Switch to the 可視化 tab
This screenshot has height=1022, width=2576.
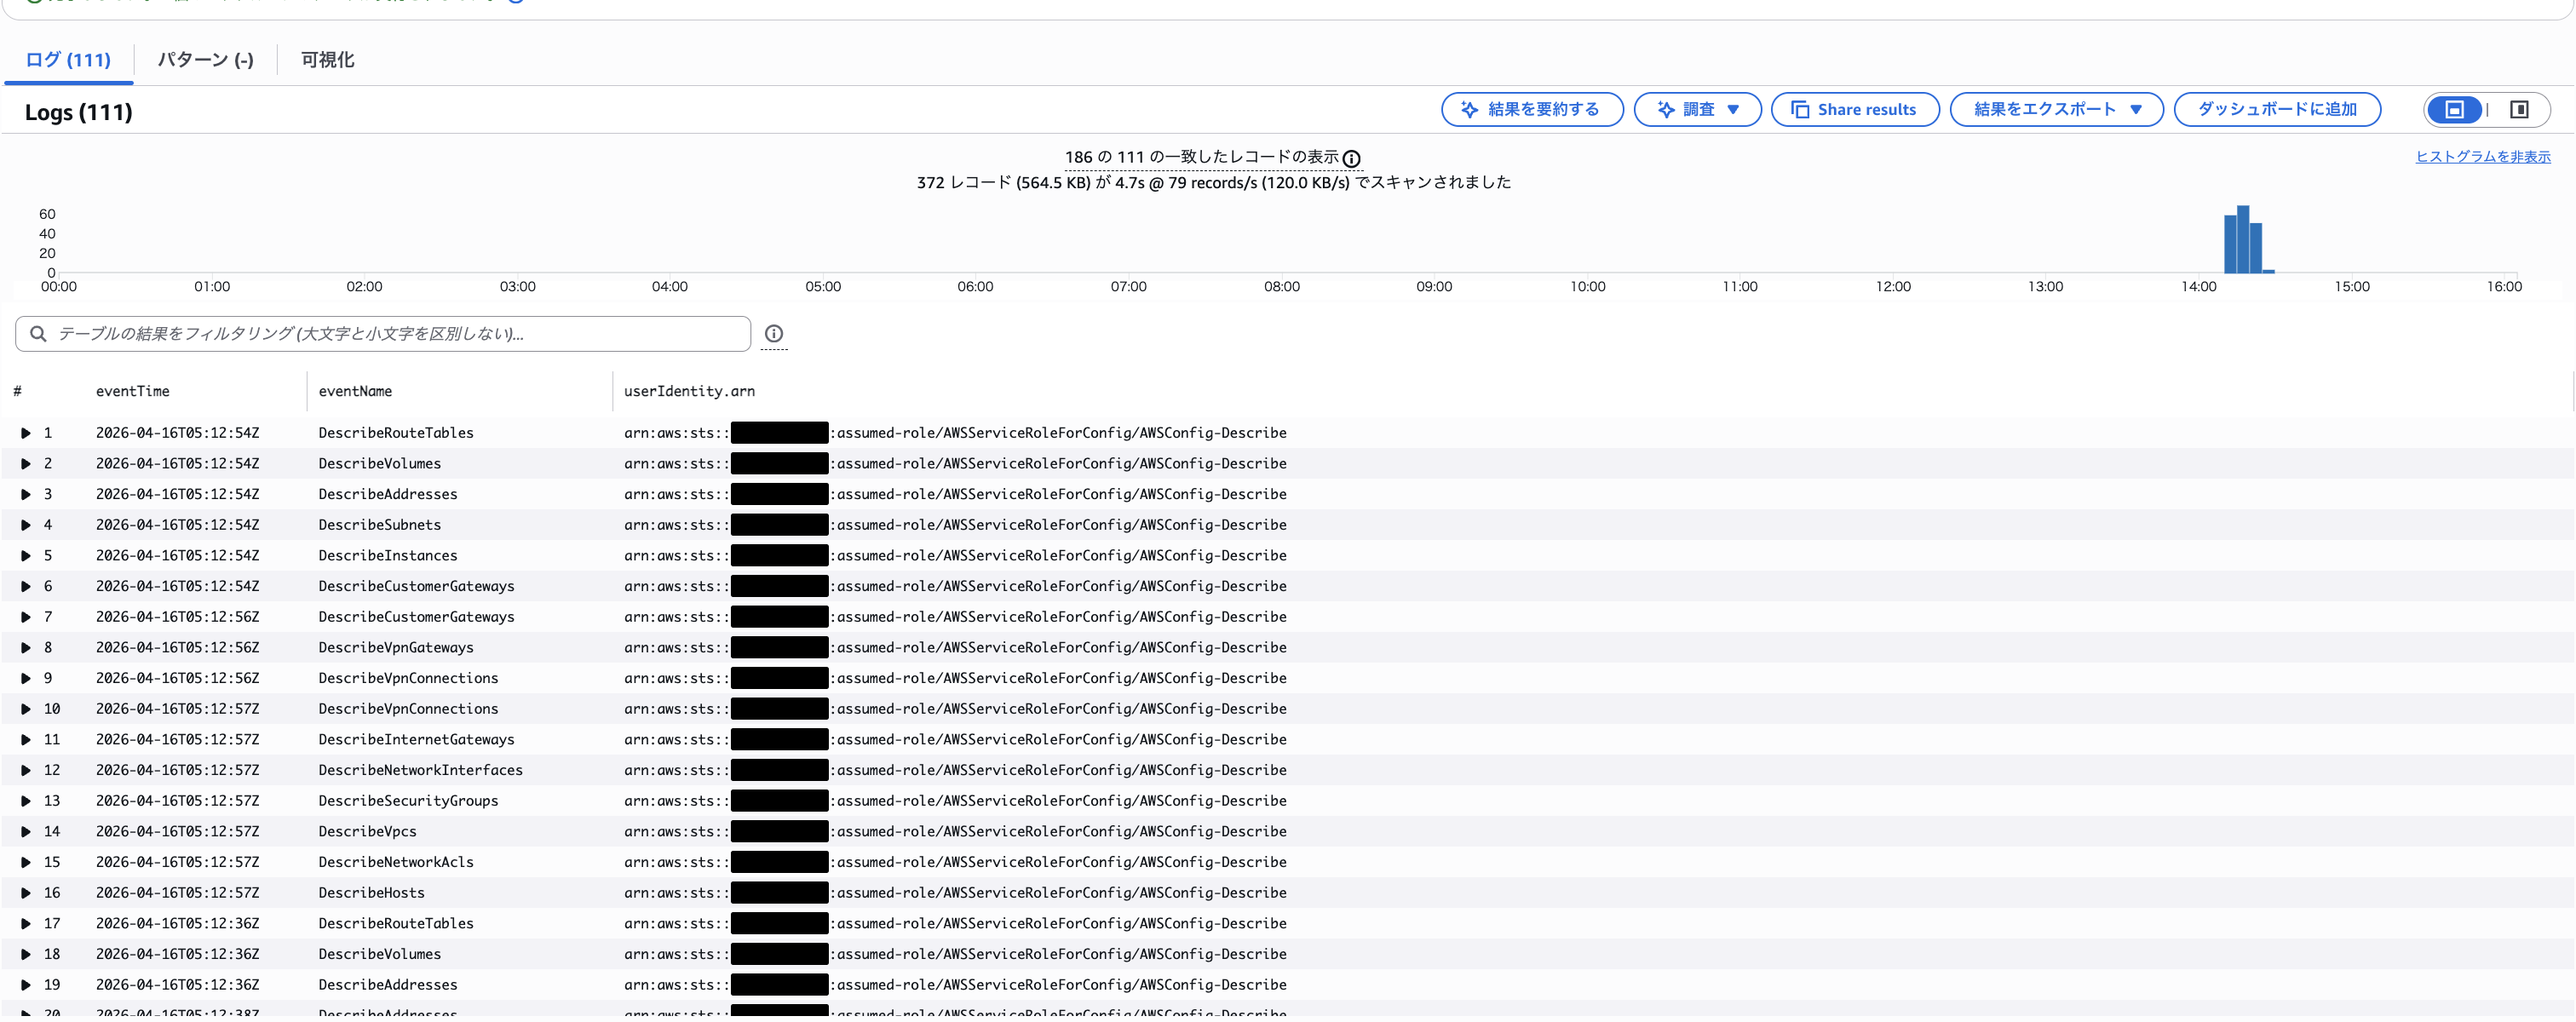pyautogui.click(x=328, y=60)
